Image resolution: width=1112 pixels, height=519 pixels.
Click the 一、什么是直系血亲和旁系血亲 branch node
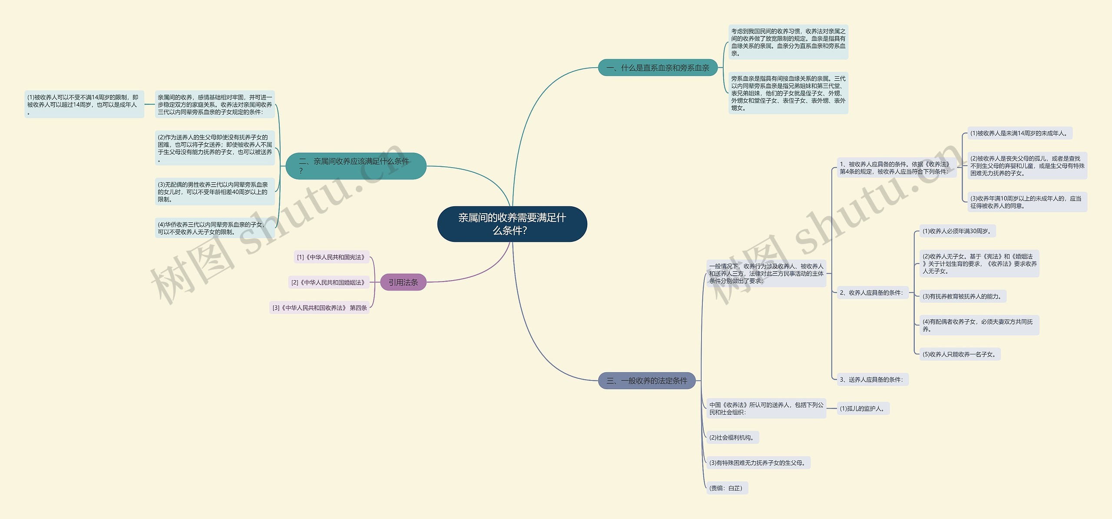(x=658, y=68)
